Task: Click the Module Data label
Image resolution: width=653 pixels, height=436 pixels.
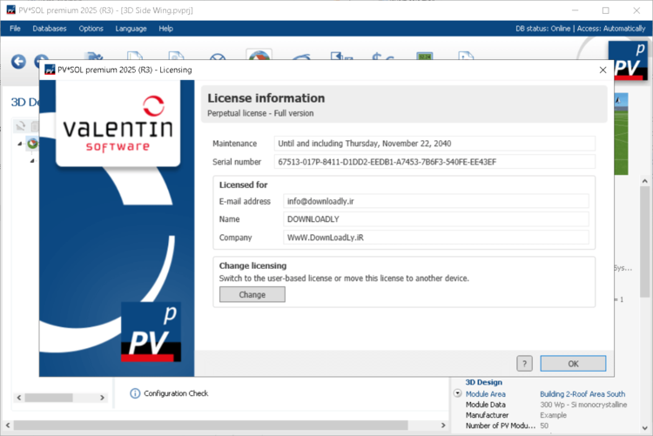Action: (486, 405)
